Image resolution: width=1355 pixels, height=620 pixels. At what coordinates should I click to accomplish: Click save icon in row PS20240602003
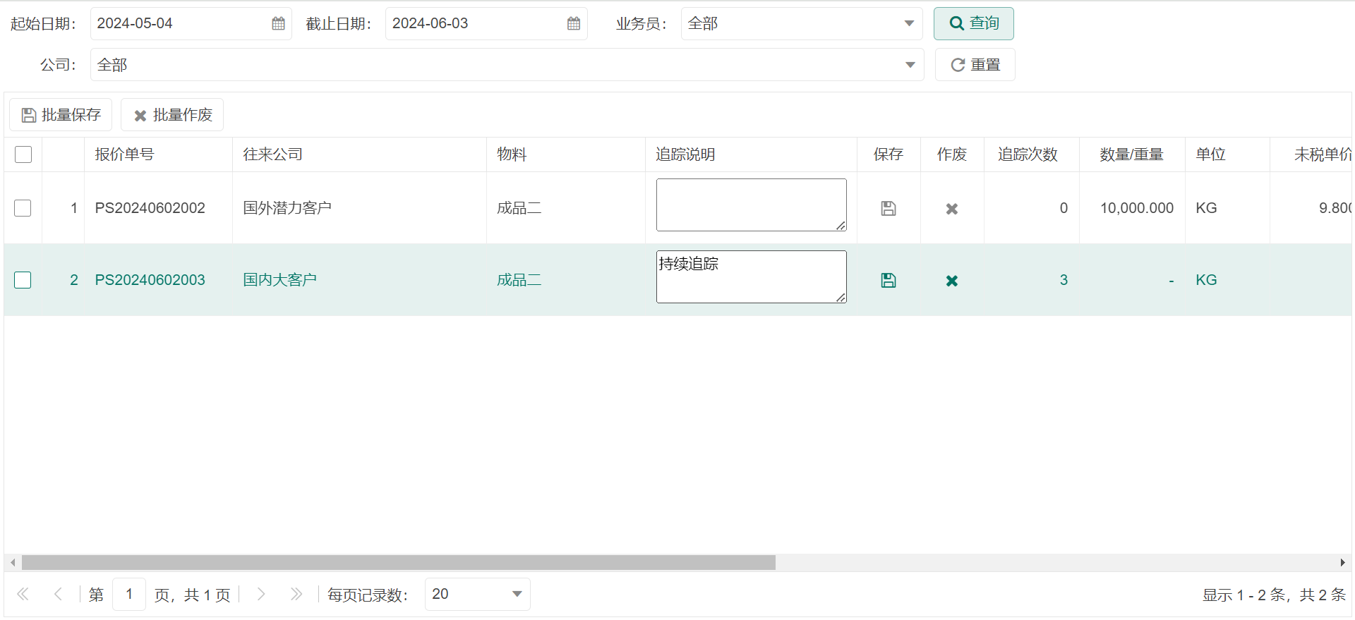coord(889,280)
